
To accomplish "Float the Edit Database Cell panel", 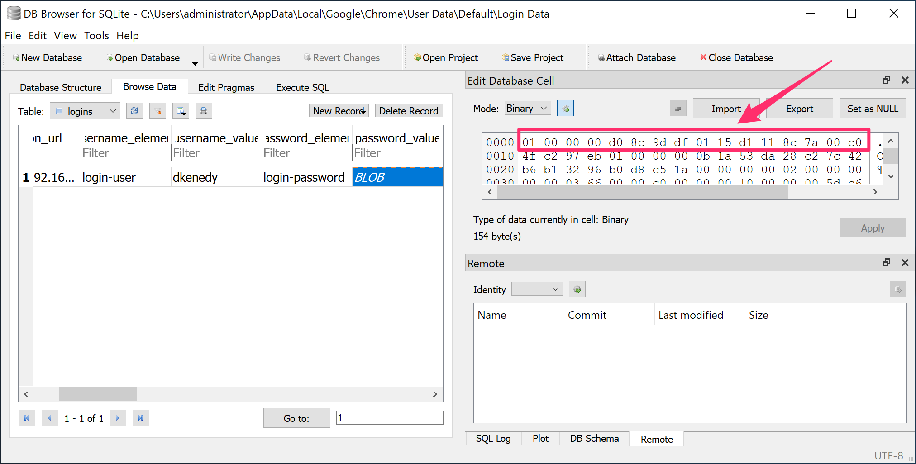I will click(x=886, y=80).
